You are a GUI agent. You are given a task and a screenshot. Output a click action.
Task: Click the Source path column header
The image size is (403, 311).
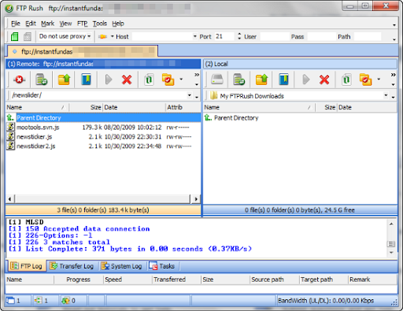tap(275, 280)
